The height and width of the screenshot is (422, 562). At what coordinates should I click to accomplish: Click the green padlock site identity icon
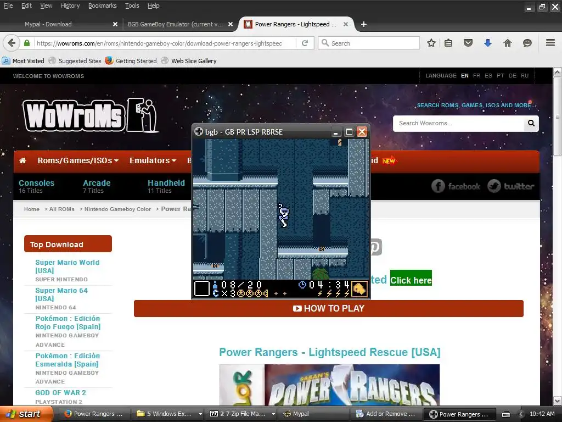pos(27,43)
